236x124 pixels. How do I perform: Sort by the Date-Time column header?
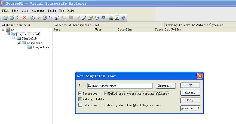pos(135,29)
